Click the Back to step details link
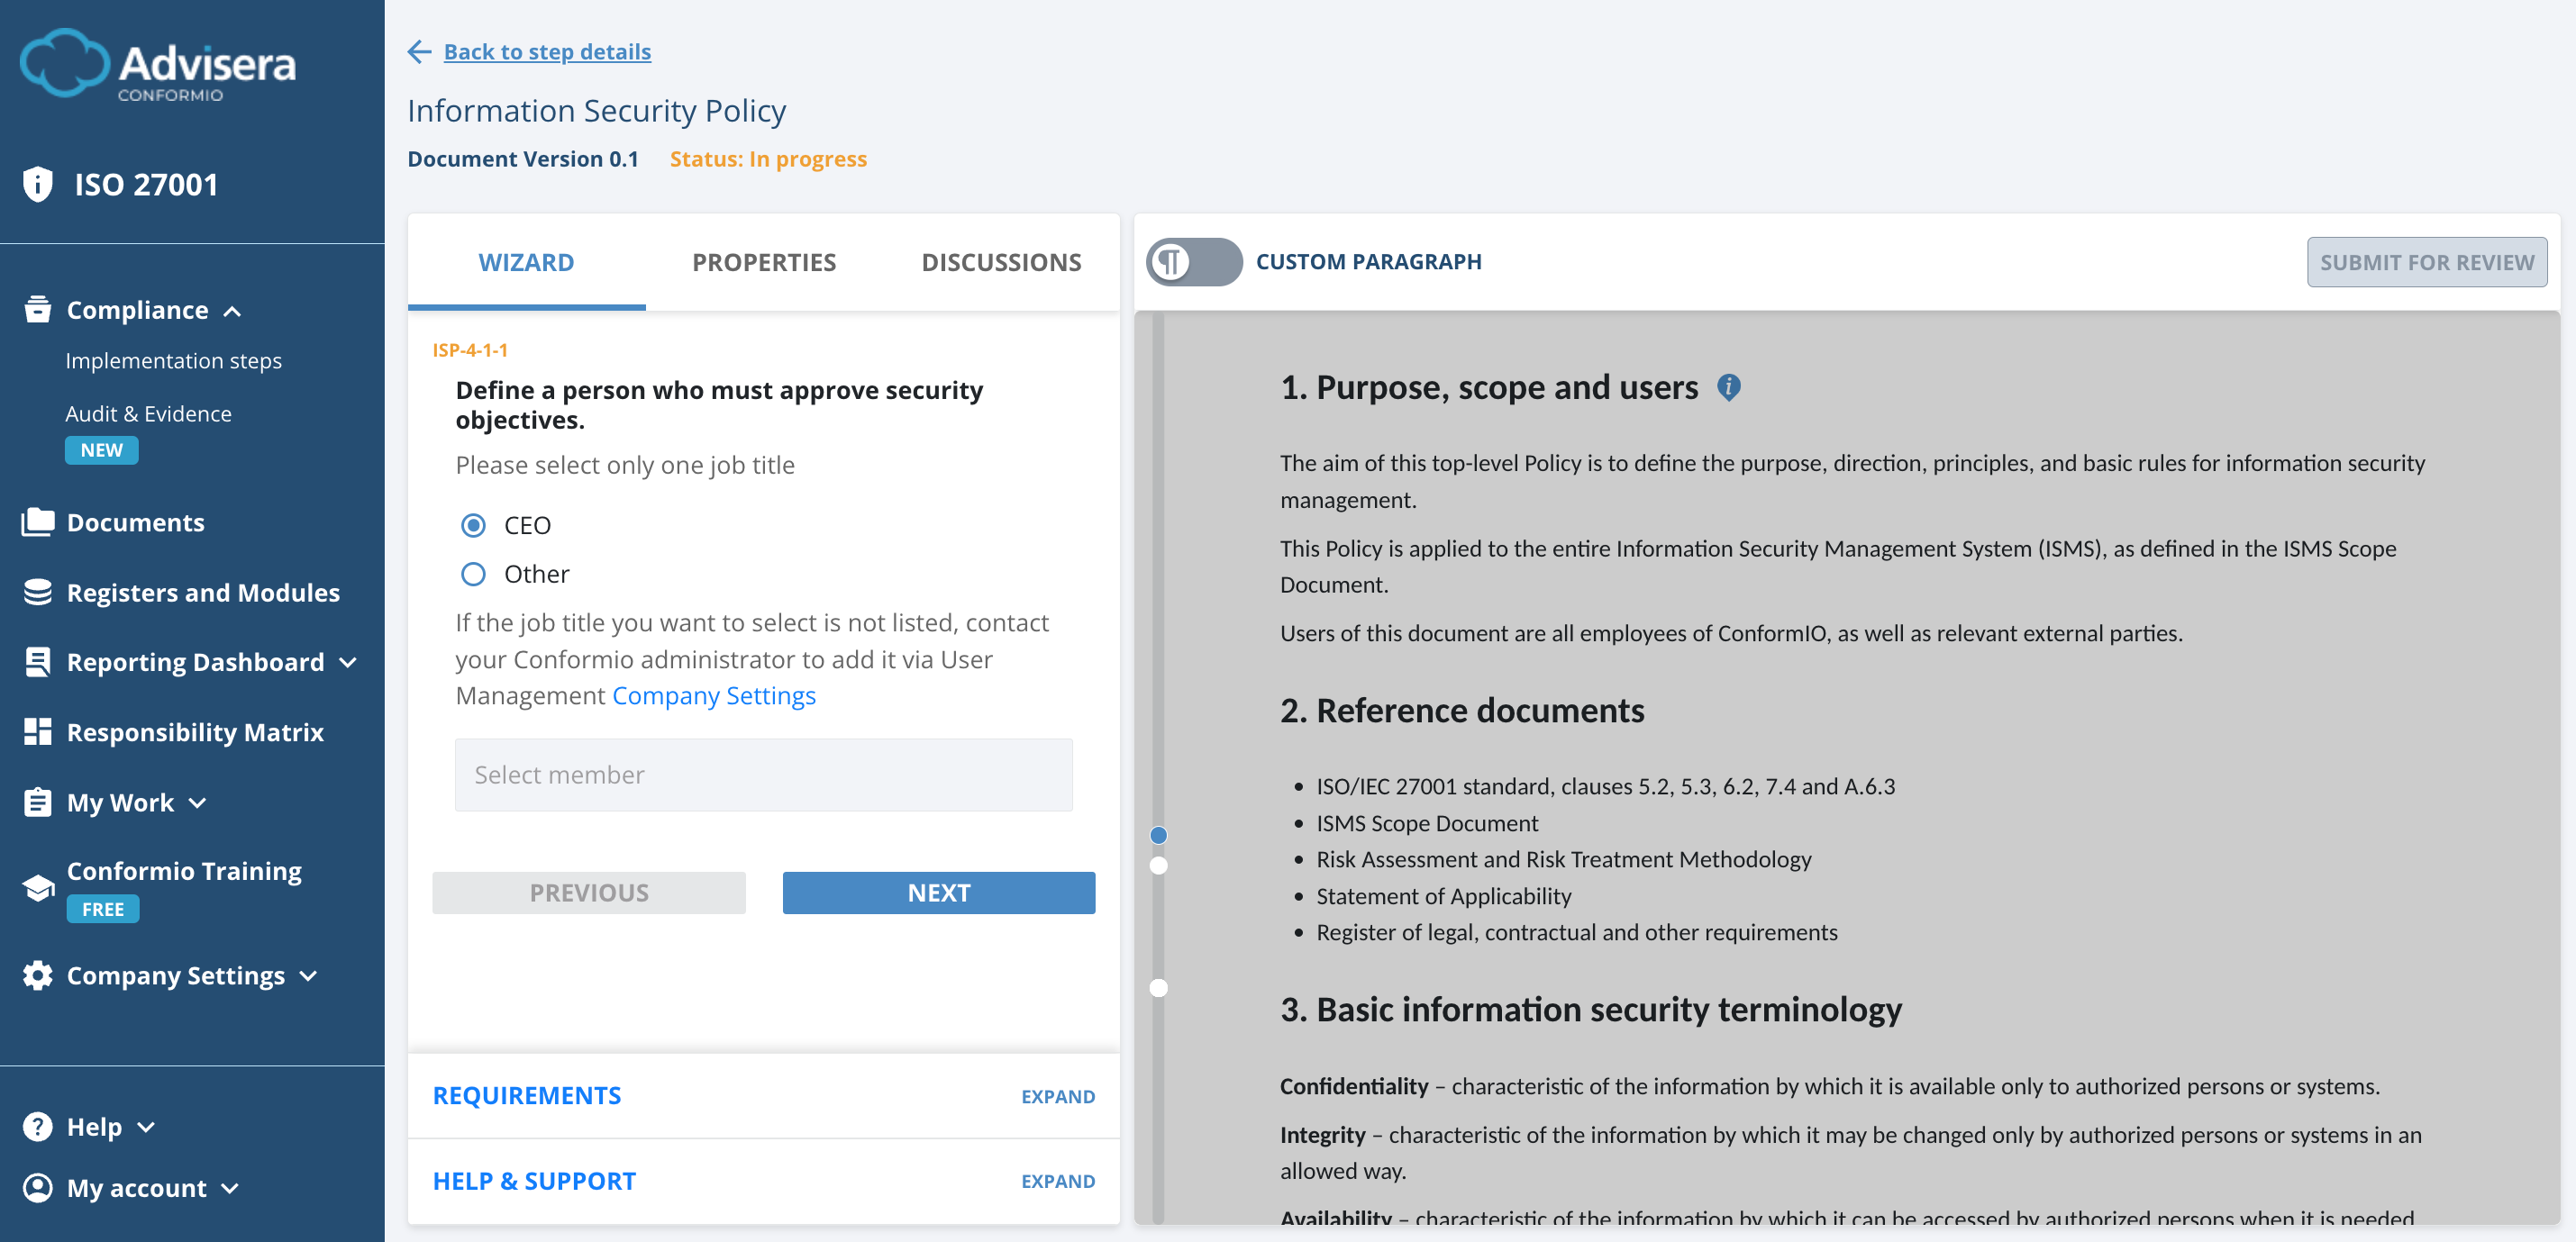2576x1242 pixels. [x=547, y=51]
